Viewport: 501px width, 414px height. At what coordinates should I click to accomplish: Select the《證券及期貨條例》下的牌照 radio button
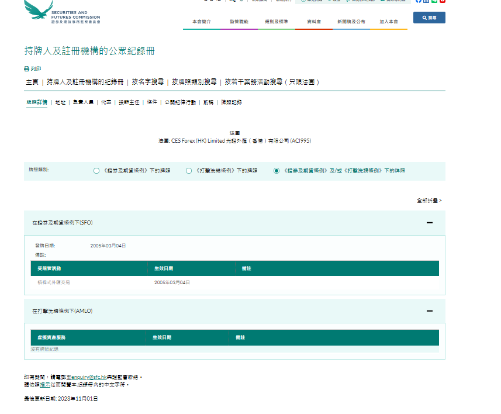pyautogui.click(x=96, y=171)
